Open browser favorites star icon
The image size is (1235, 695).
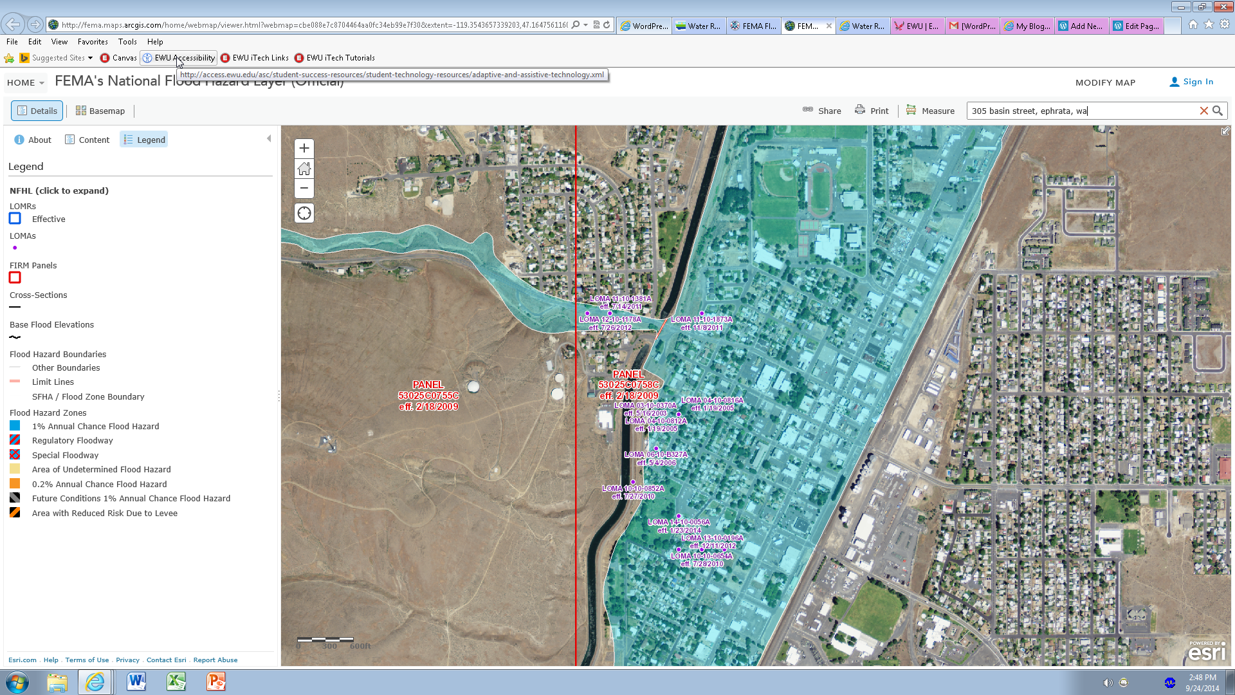coord(1209,24)
